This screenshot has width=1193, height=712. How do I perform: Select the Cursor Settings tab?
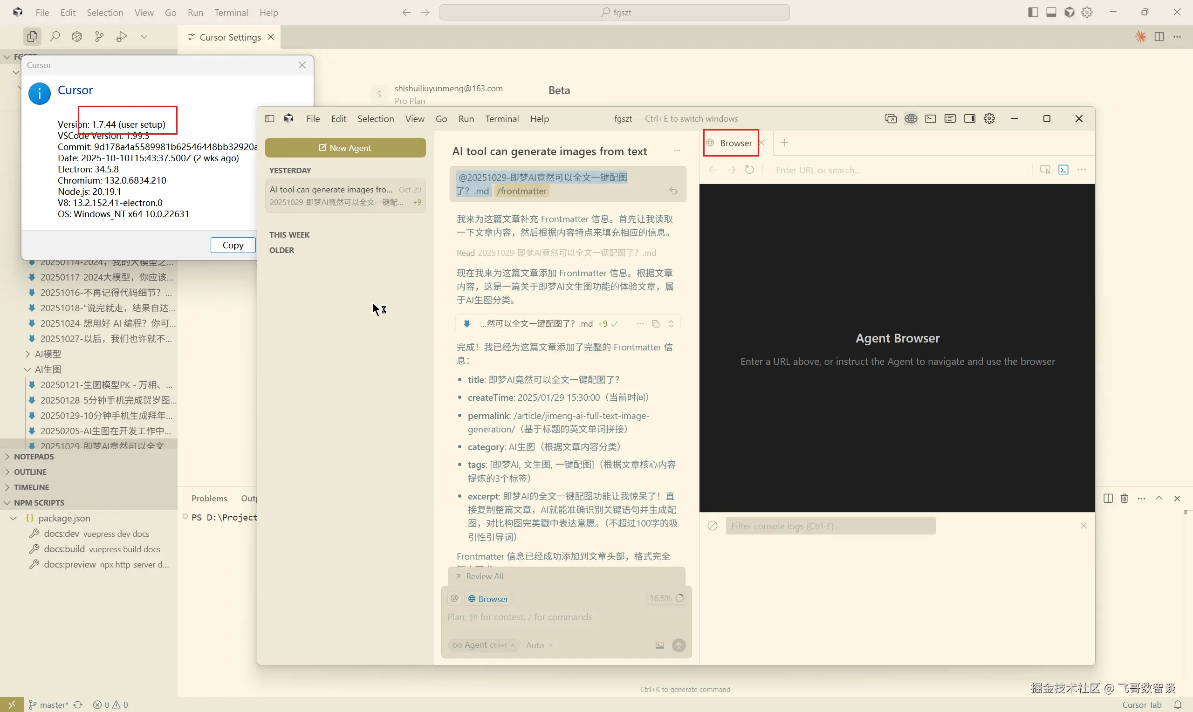click(229, 37)
